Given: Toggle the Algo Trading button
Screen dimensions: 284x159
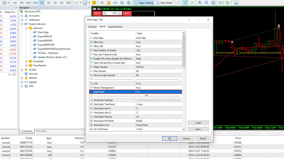Looking at the screenshot, I should click(143, 3).
